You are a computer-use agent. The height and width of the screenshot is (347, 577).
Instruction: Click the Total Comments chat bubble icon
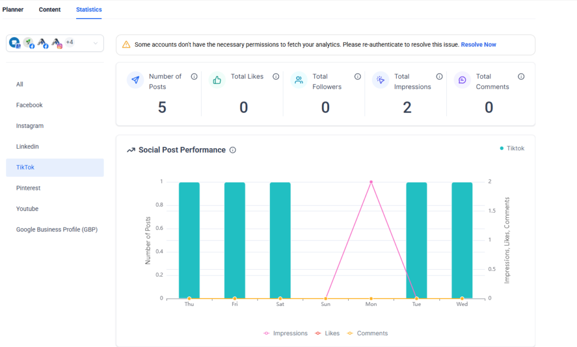click(x=462, y=80)
